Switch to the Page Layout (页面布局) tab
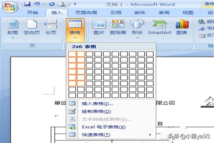214x143 pixels. (x=86, y=13)
